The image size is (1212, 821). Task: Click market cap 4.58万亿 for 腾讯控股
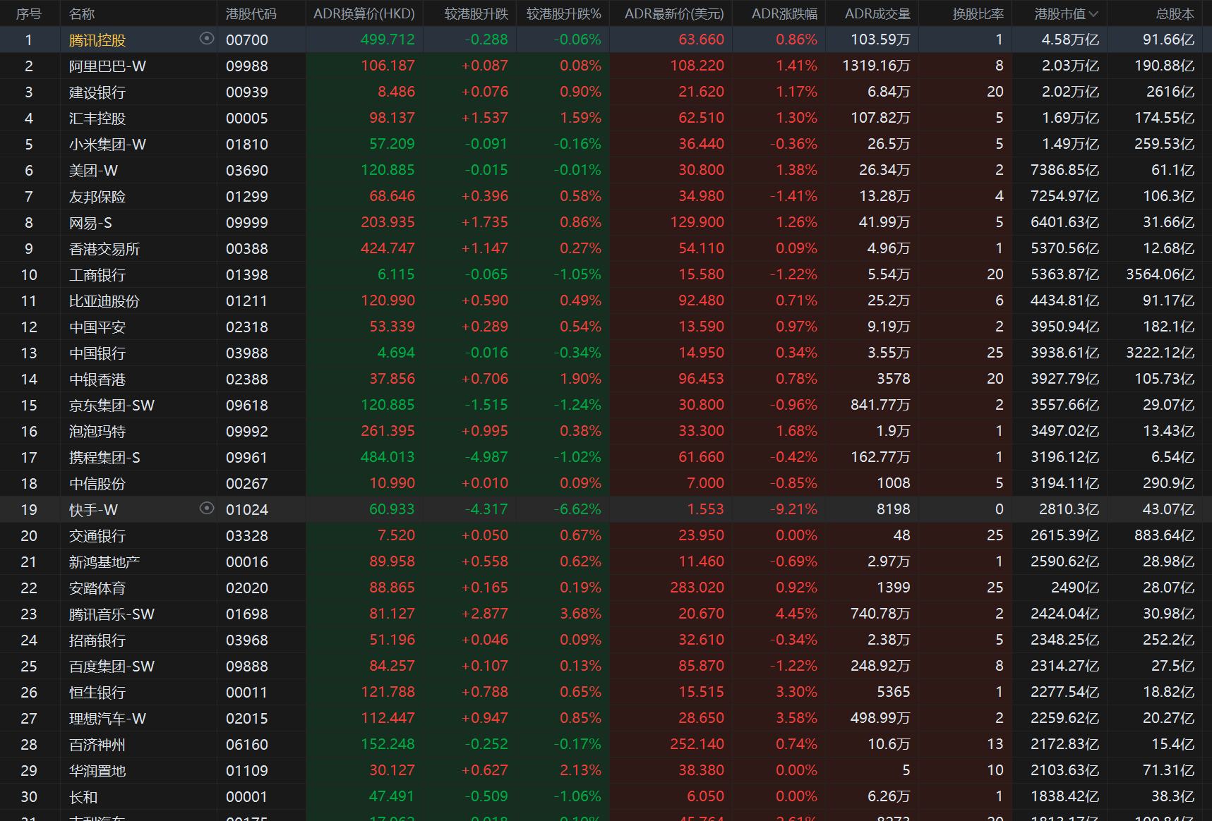[1070, 39]
